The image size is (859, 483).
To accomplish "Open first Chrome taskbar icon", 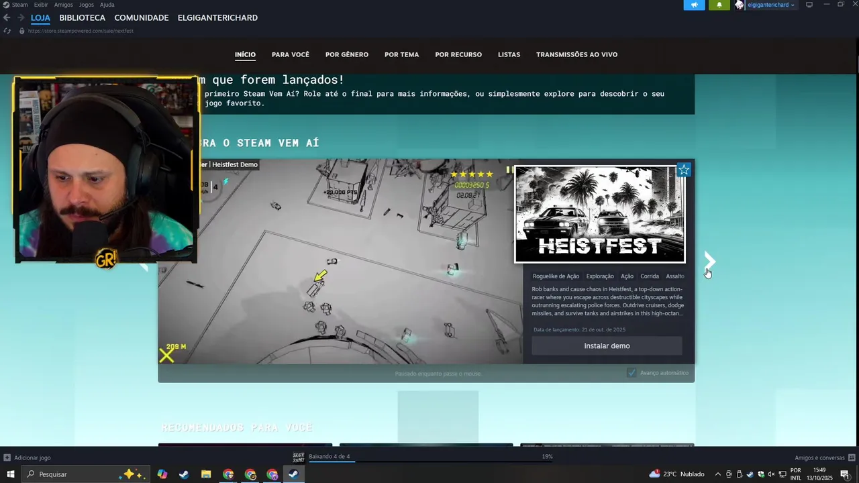I will point(228,474).
